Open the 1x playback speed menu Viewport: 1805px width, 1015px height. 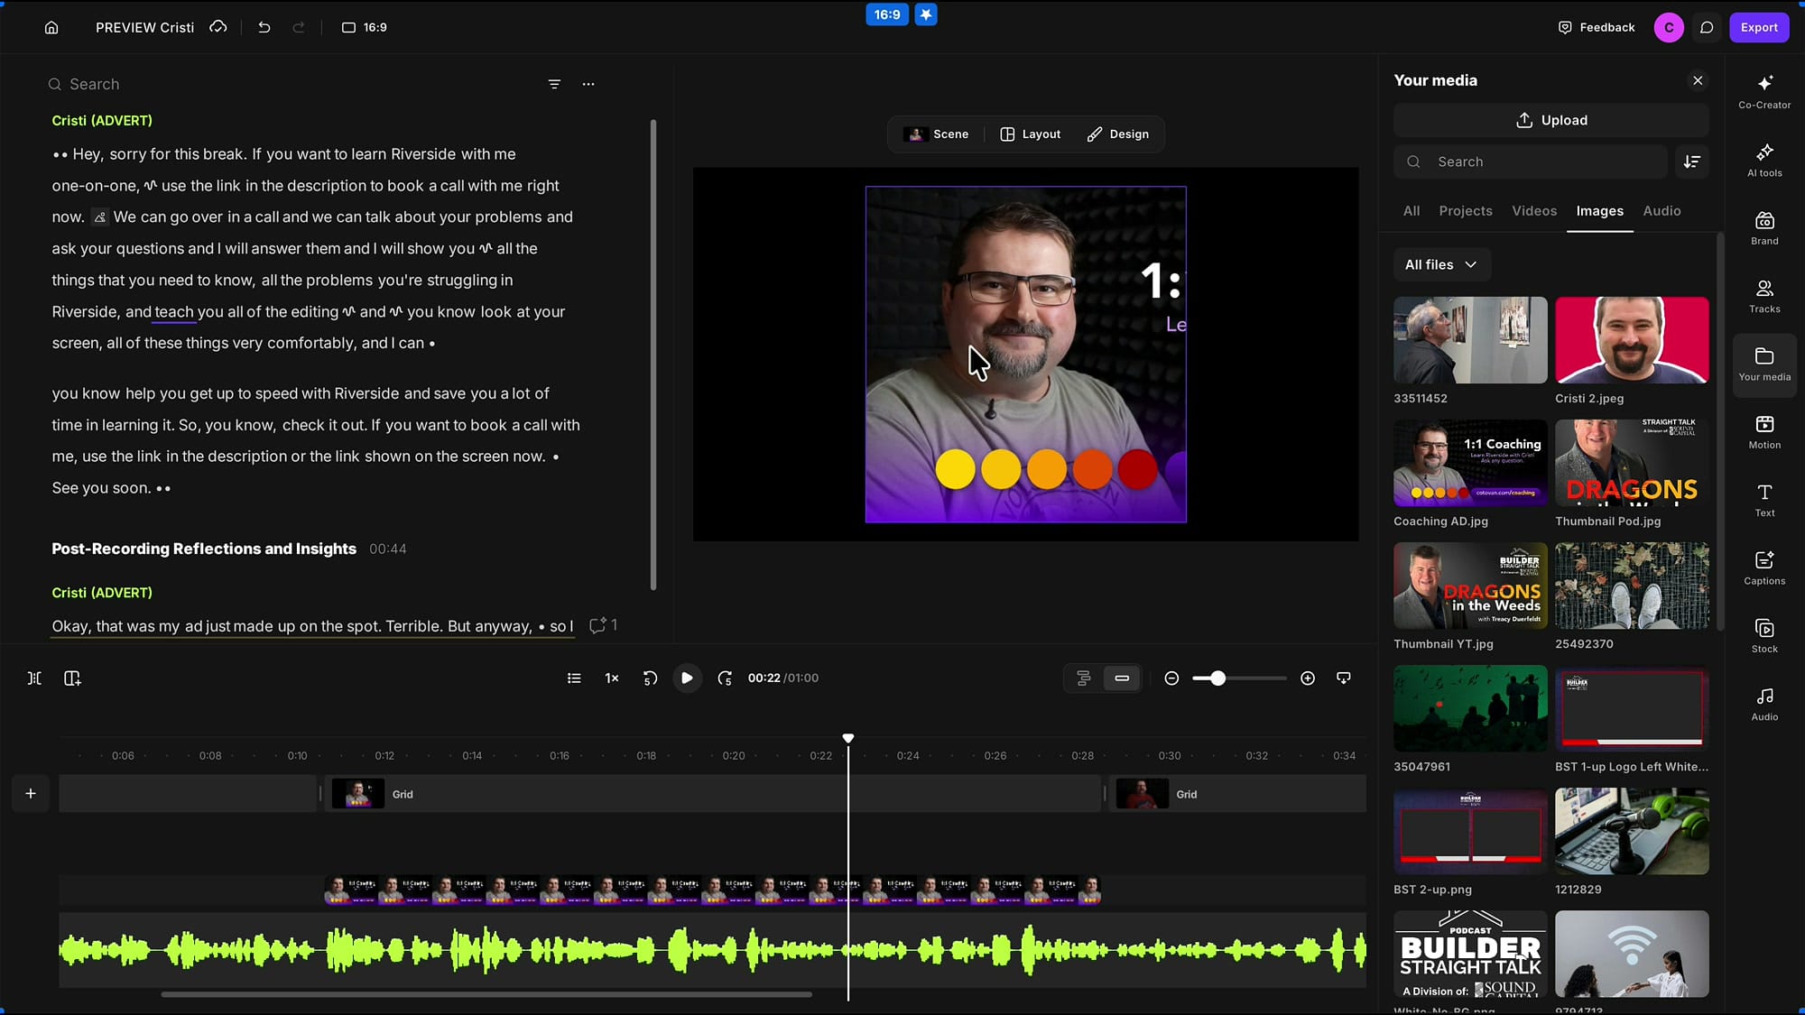pos(612,678)
